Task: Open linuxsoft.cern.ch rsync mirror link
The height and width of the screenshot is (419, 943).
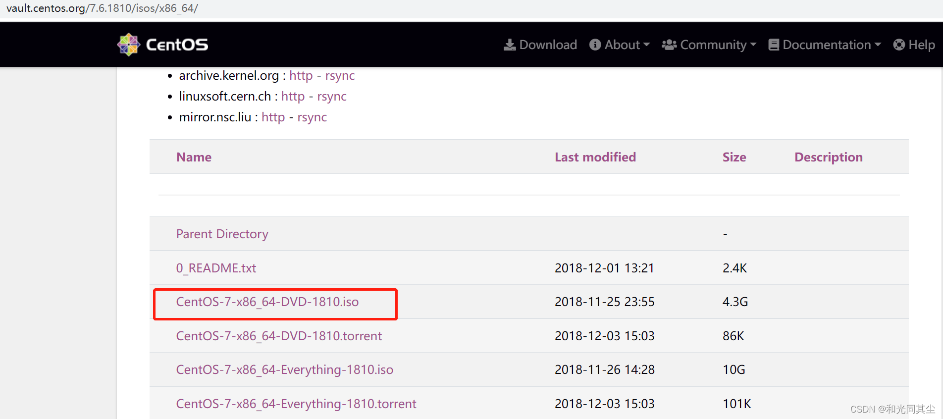Action: [332, 97]
